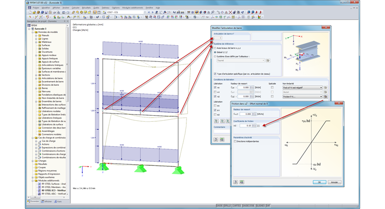This screenshot has width=385, height=209.
Task: Expand Matériaux node in navigator tree
Action: [36, 42]
